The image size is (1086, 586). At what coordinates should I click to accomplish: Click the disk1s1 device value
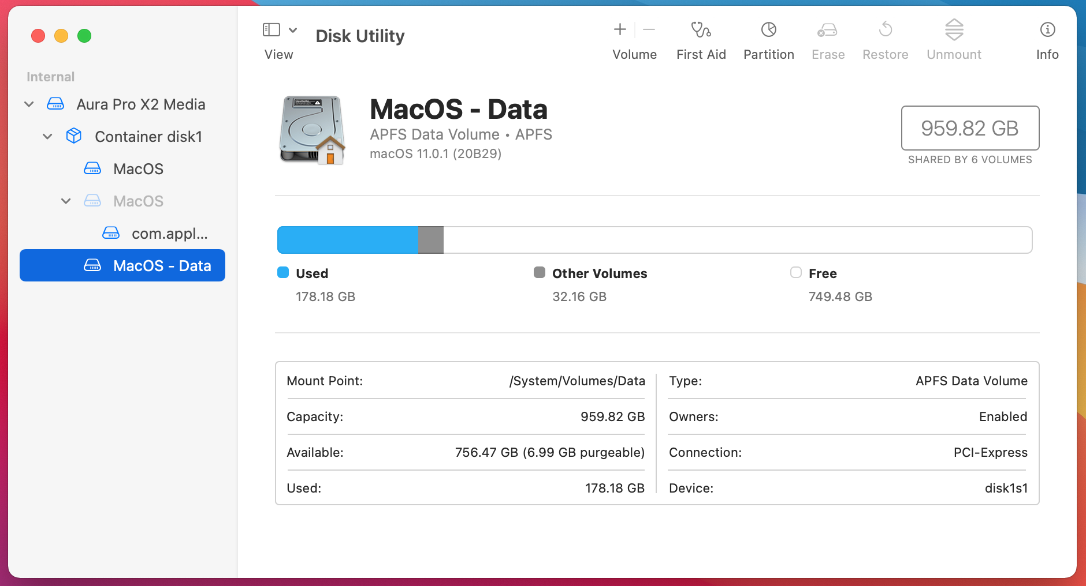1006,488
